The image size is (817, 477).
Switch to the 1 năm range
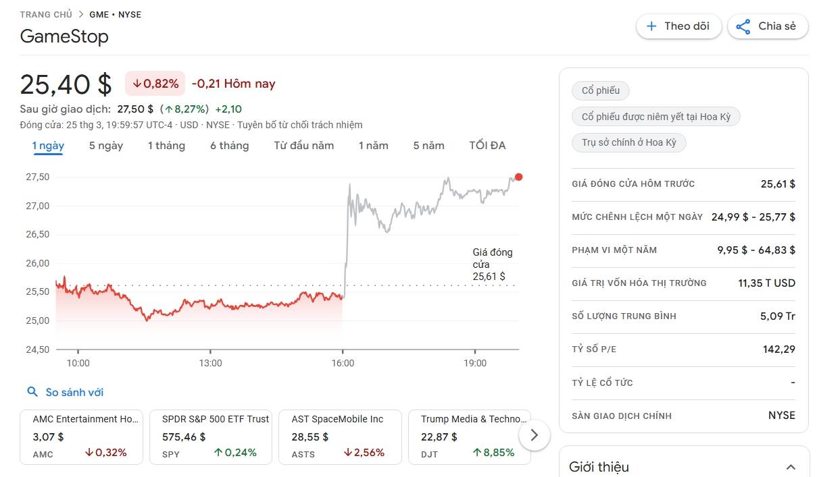coord(374,146)
